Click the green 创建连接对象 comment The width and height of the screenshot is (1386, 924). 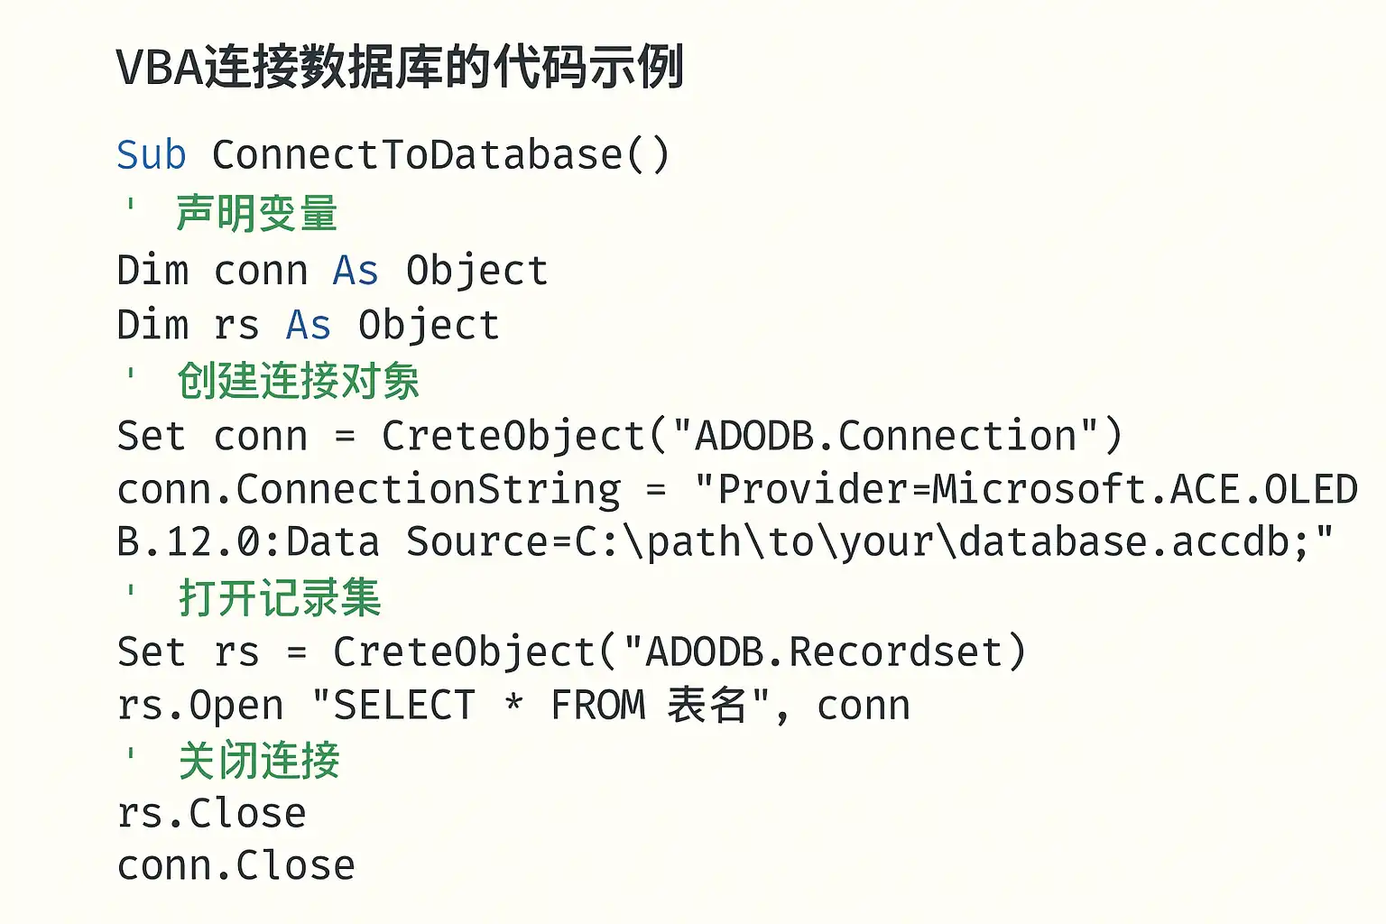(x=298, y=380)
